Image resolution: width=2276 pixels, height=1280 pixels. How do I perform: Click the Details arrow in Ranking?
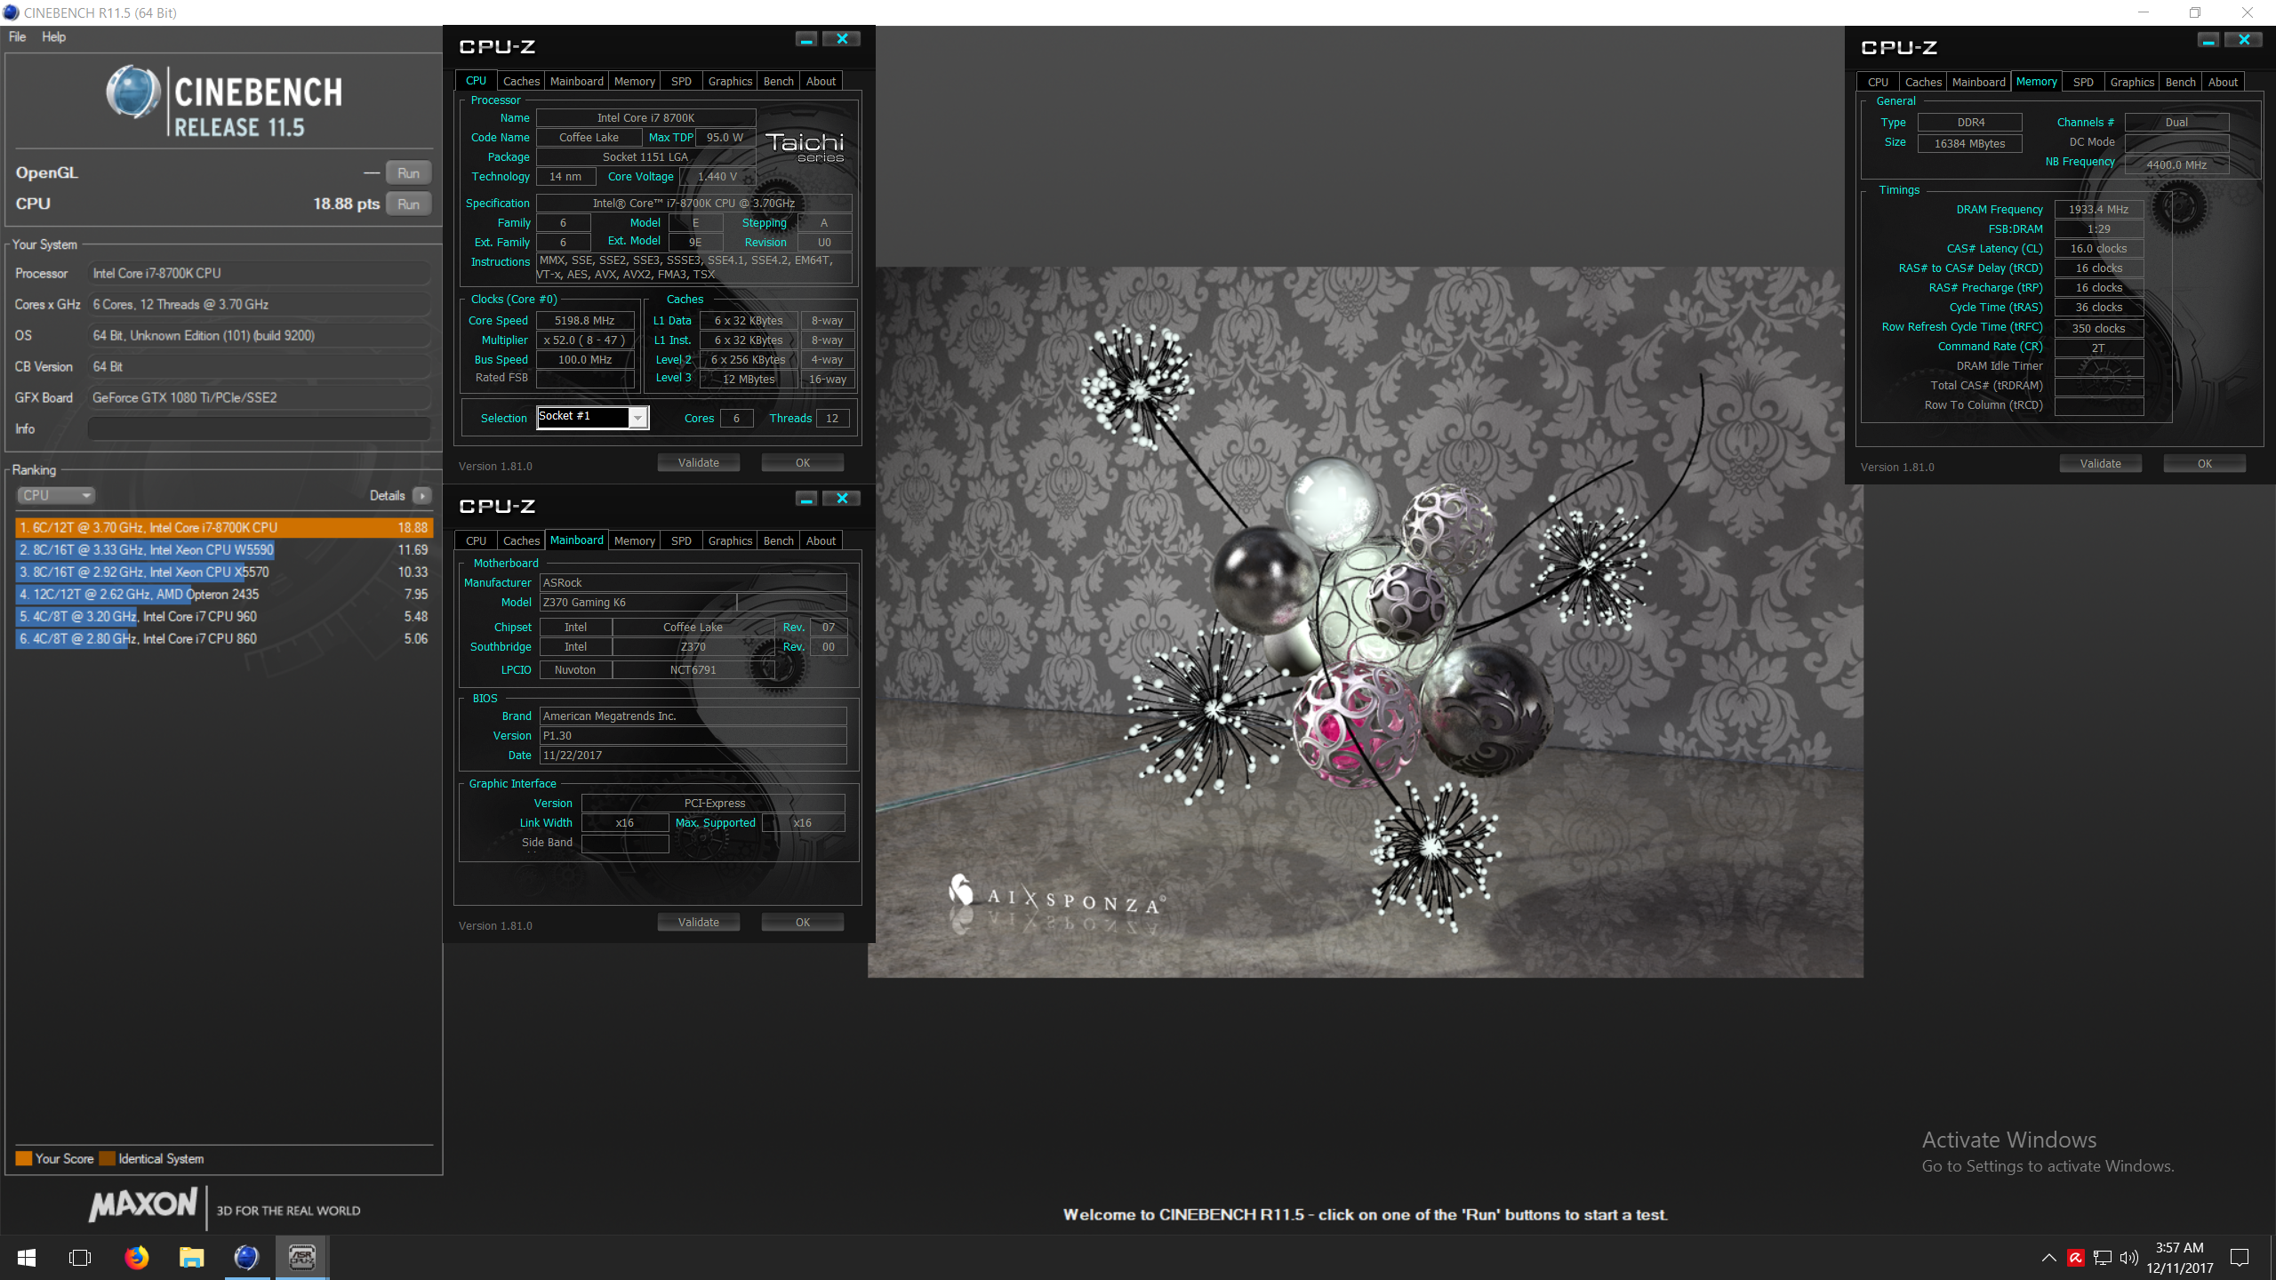tap(422, 496)
